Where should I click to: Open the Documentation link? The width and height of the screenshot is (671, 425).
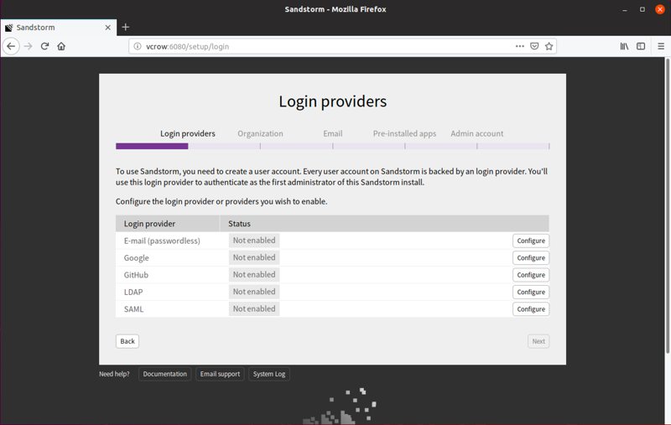(x=164, y=374)
